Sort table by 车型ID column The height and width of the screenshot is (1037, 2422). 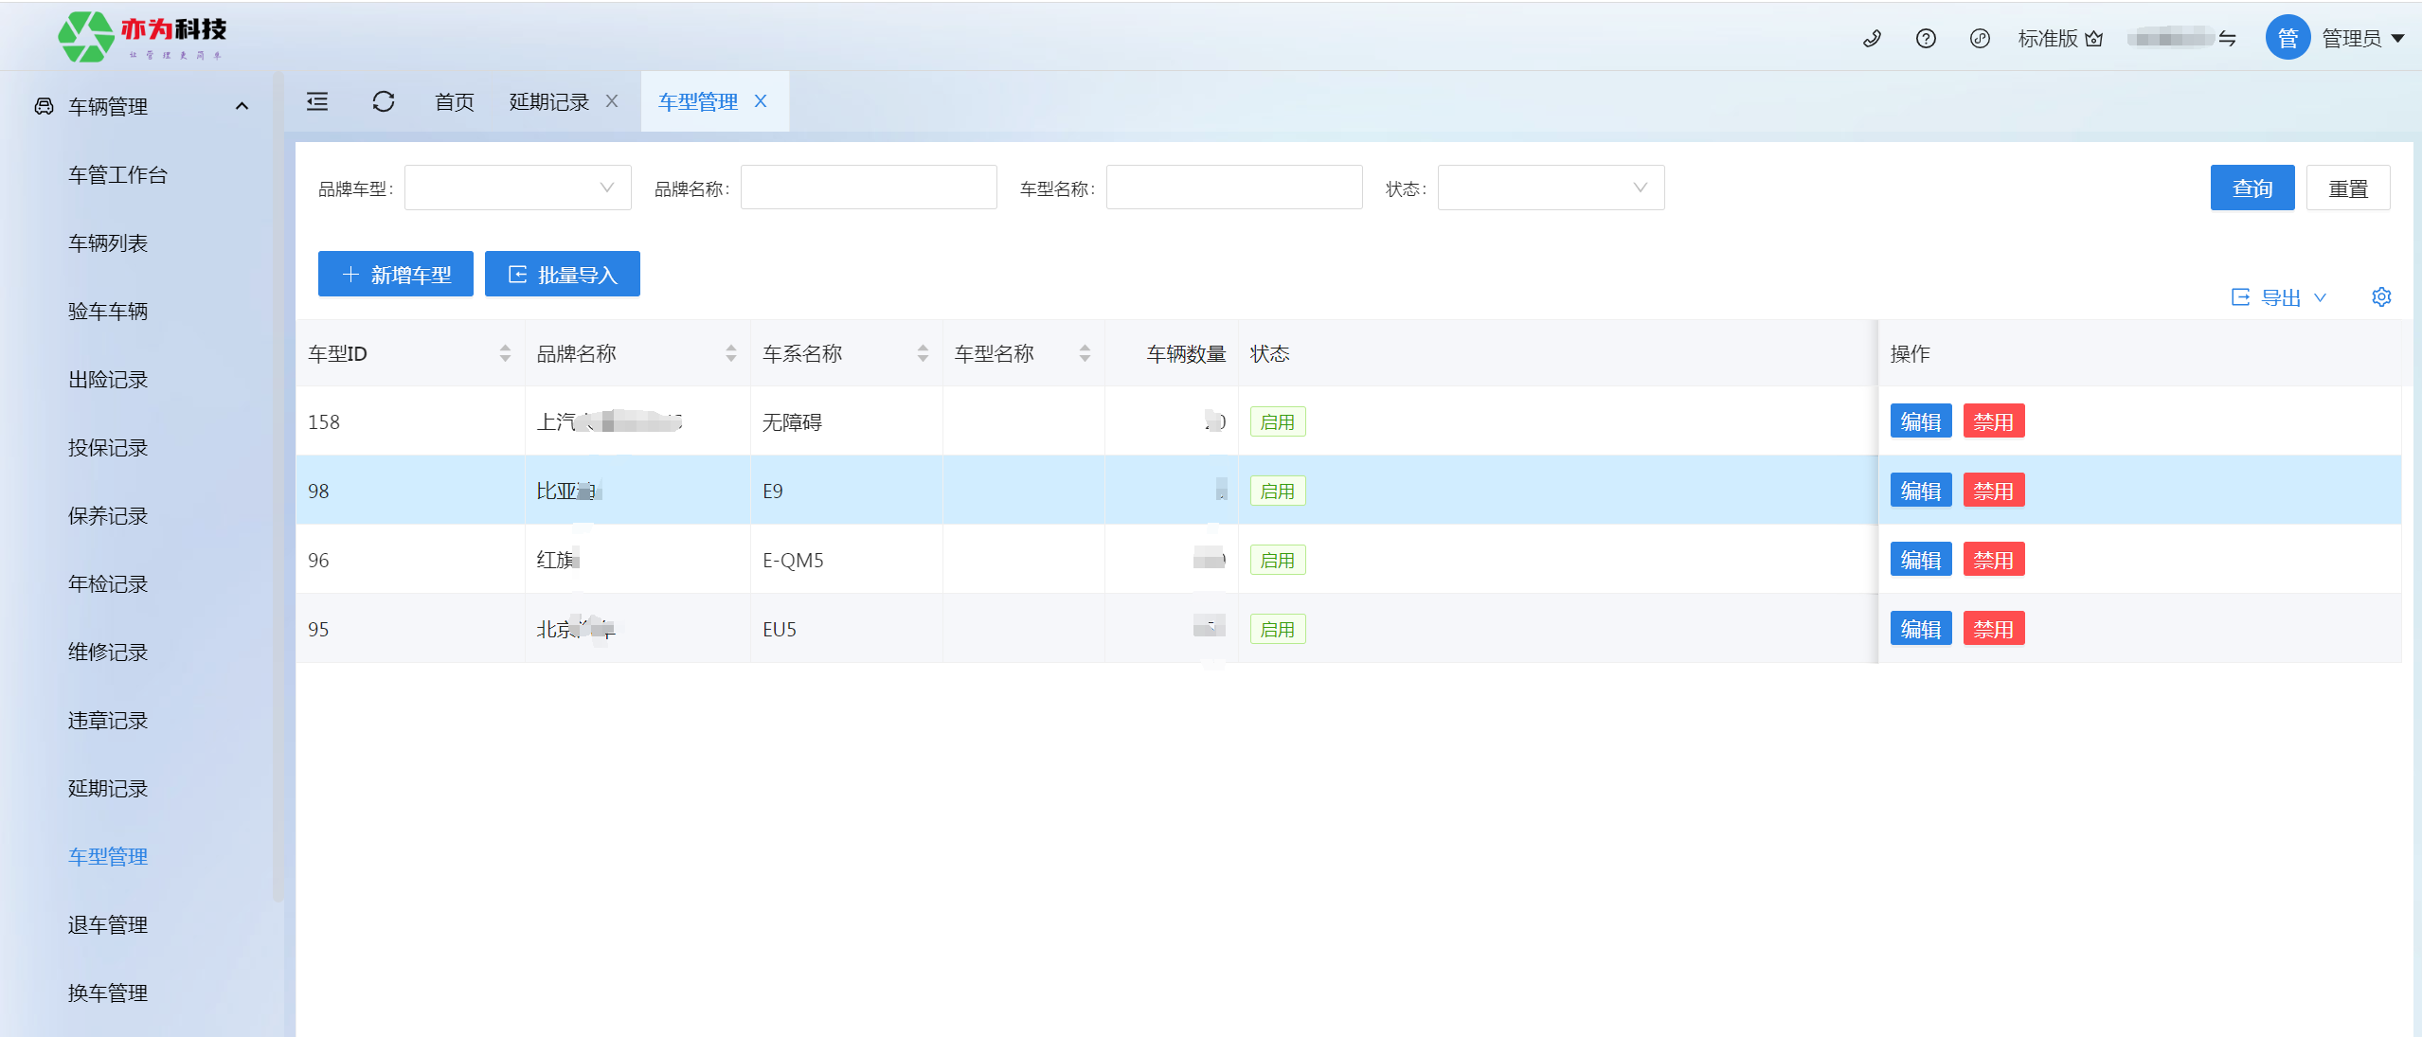(505, 353)
